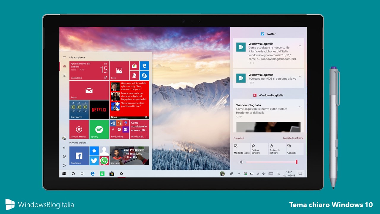Open the Facebook tile
380x214 pixels.
(79, 156)
